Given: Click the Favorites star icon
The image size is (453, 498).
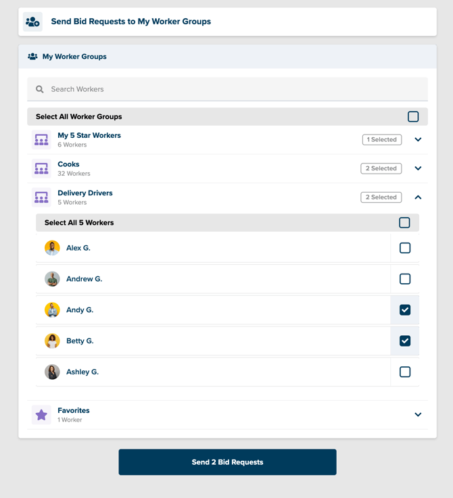Looking at the screenshot, I should click(41, 415).
